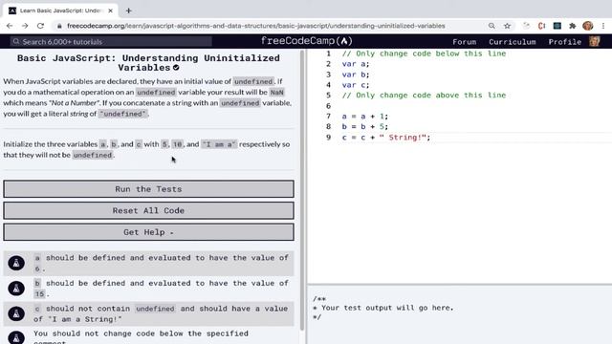
Task: Click the challenge title heading
Action: (149, 63)
